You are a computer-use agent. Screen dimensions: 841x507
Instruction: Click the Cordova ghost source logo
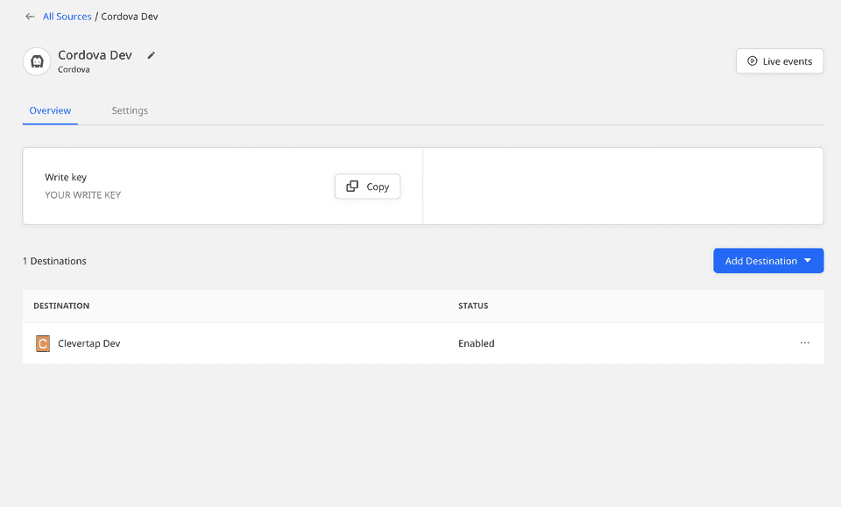click(36, 61)
